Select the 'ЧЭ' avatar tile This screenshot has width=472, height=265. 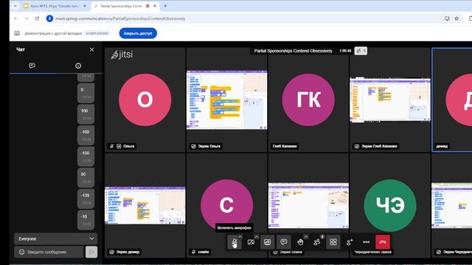(390, 205)
